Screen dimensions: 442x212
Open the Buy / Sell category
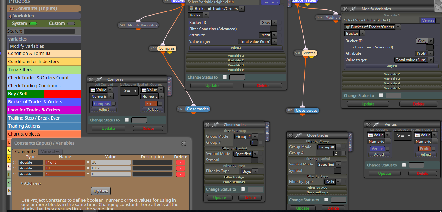[x=44, y=94]
